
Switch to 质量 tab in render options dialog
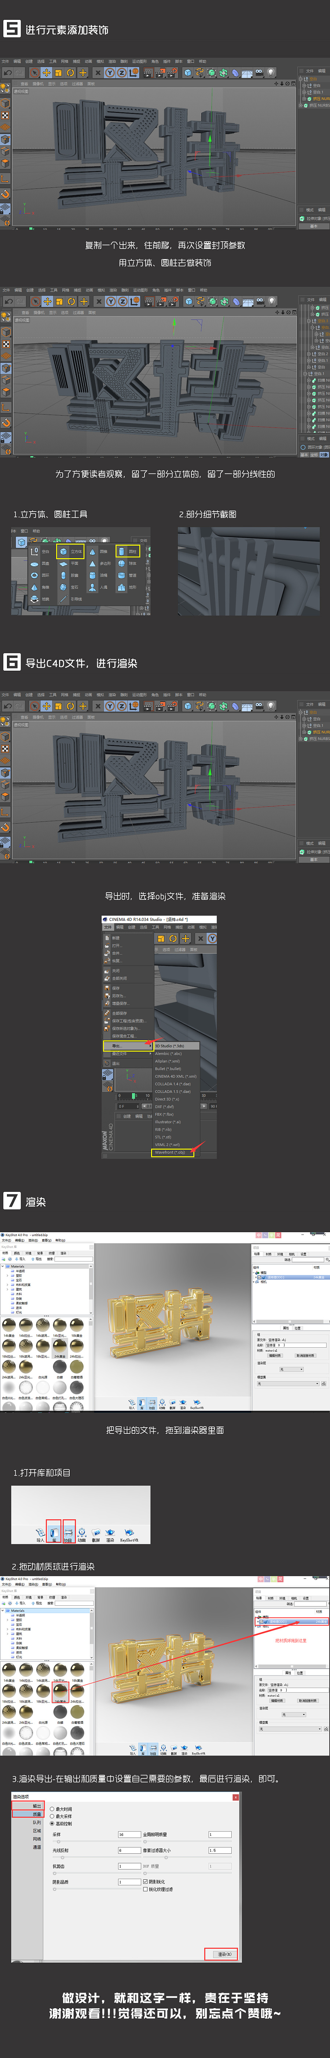(x=28, y=1815)
